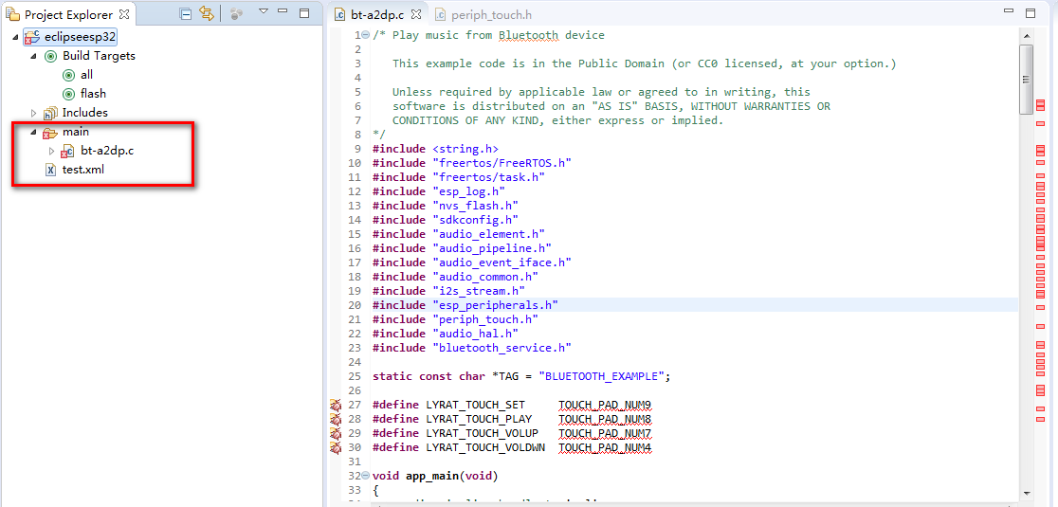Collapse the Build Targets node
The width and height of the screenshot is (1058, 507).
coord(33,56)
